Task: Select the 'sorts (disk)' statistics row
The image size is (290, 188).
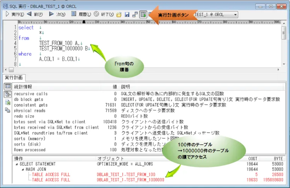Action: [x=148, y=144]
